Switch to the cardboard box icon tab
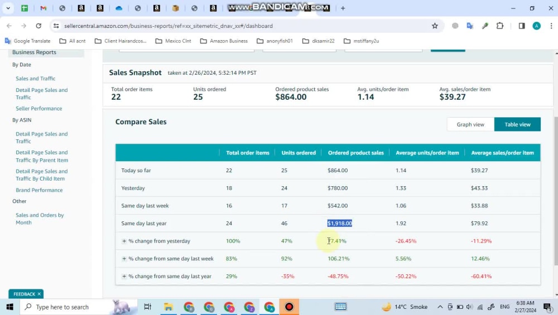The width and height of the screenshot is (558, 315). point(175,8)
